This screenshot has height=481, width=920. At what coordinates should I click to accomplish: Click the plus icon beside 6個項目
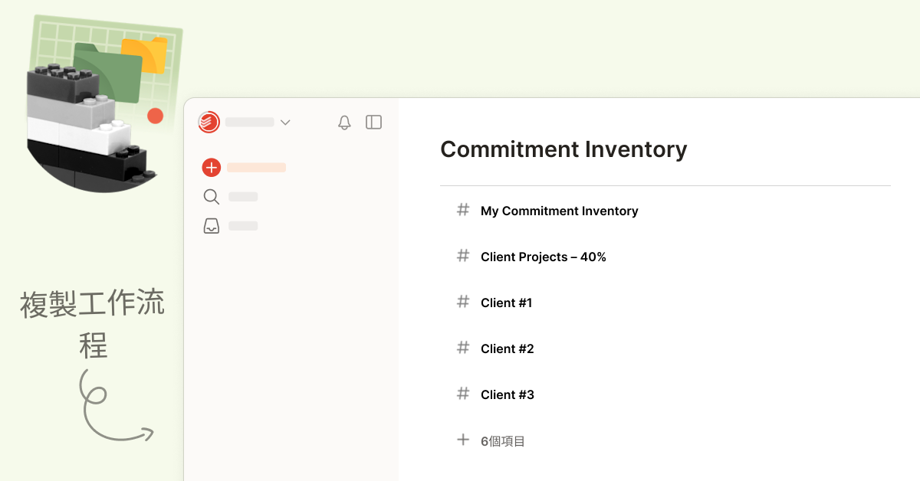point(463,440)
